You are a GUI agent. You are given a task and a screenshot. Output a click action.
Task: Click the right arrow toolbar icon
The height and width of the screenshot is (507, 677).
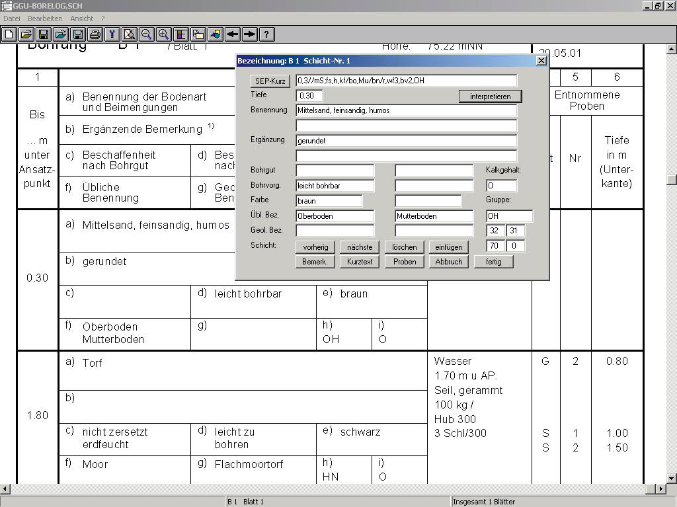point(250,34)
